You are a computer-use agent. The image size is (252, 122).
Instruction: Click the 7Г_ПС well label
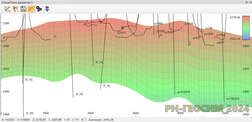107,86
